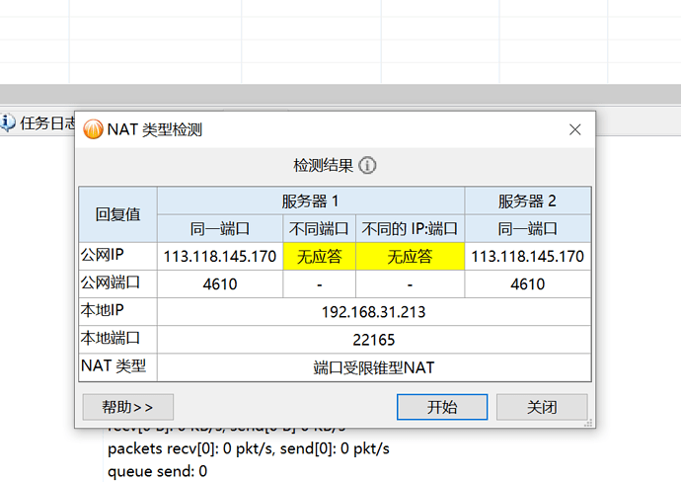Viewport: 681px width, 482px height.
Task: Click local IP value 192.168.31.213
Action: (373, 312)
